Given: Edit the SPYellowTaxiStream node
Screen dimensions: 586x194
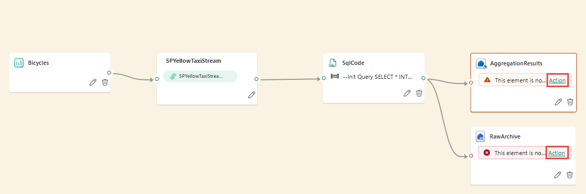Looking at the screenshot, I should pyautogui.click(x=251, y=95).
